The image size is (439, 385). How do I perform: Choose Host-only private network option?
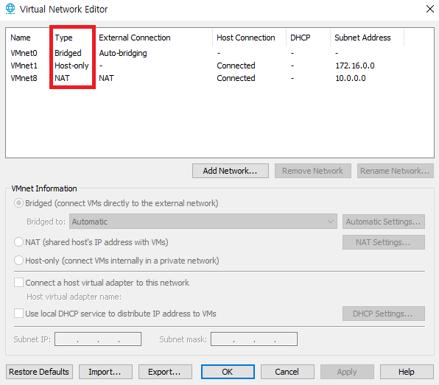coord(18,261)
